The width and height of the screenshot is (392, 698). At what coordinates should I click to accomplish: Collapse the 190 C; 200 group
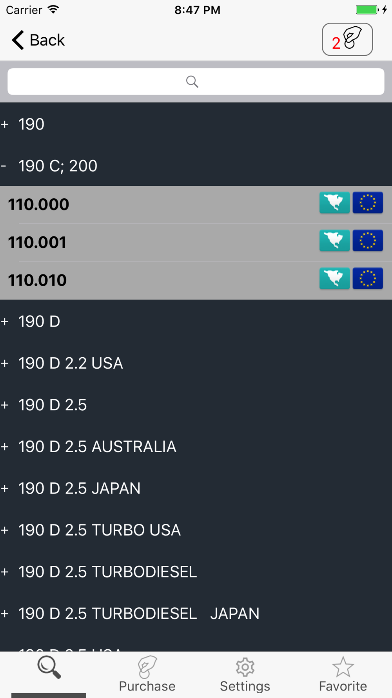[x=196, y=166]
